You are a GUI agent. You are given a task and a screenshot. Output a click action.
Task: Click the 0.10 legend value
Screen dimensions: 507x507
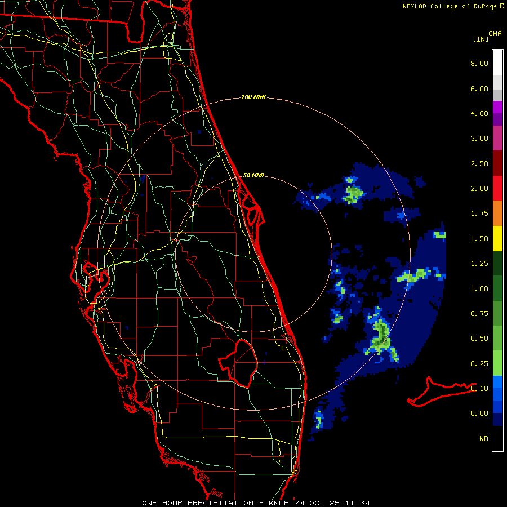(x=479, y=389)
